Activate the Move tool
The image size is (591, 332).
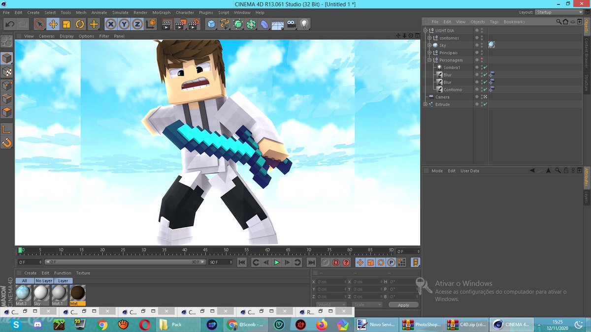(x=53, y=24)
